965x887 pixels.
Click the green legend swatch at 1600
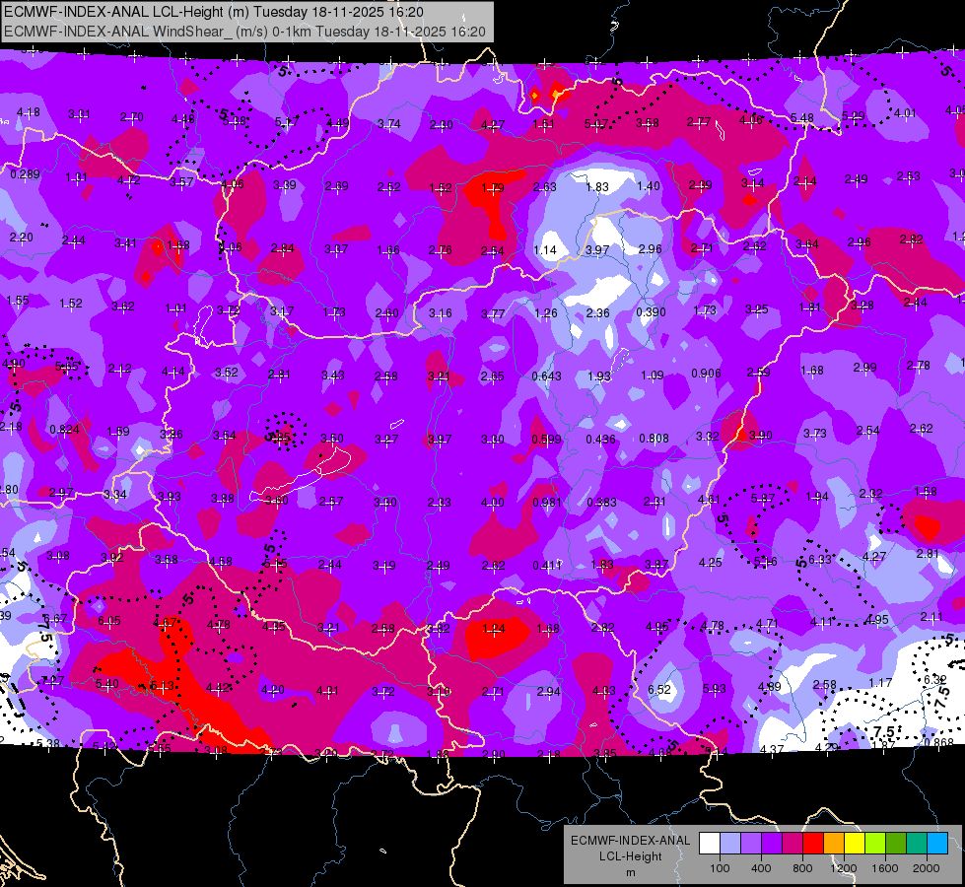click(896, 843)
